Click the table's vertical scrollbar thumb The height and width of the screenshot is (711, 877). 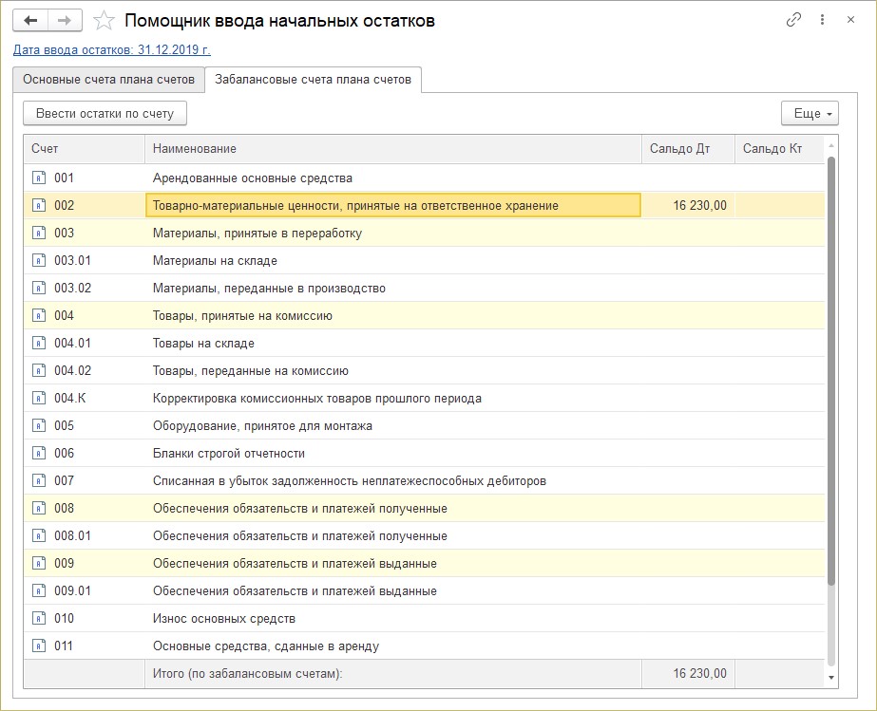(x=831, y=371)
